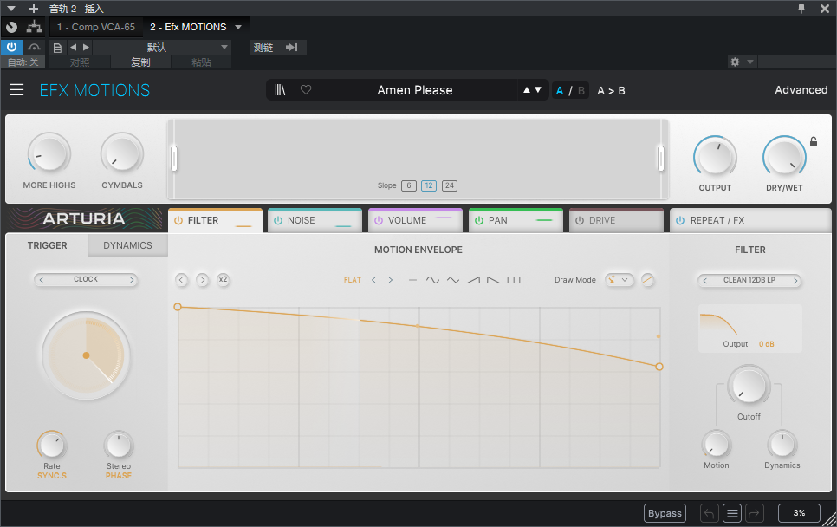Click the x2 envelope duplicate button
This screenshot has width=837, height=527.
coord(224,279)
